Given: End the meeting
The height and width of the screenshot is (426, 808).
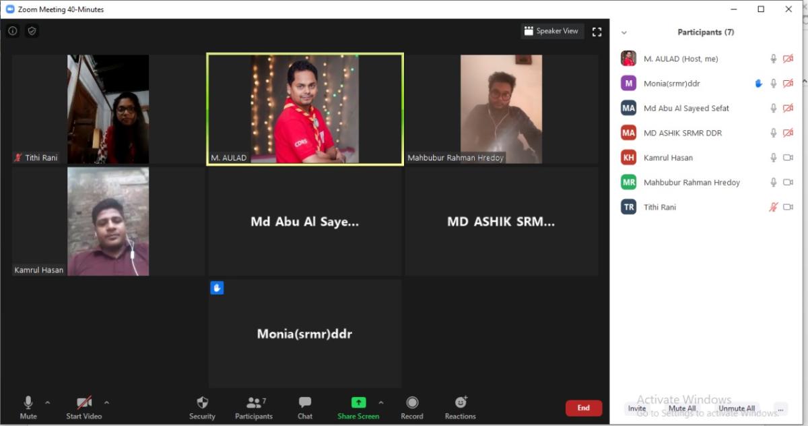Looking at the screenshot, I should click(583, 408).
